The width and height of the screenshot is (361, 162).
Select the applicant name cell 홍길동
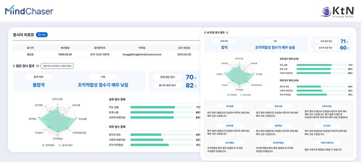point(30,55)
